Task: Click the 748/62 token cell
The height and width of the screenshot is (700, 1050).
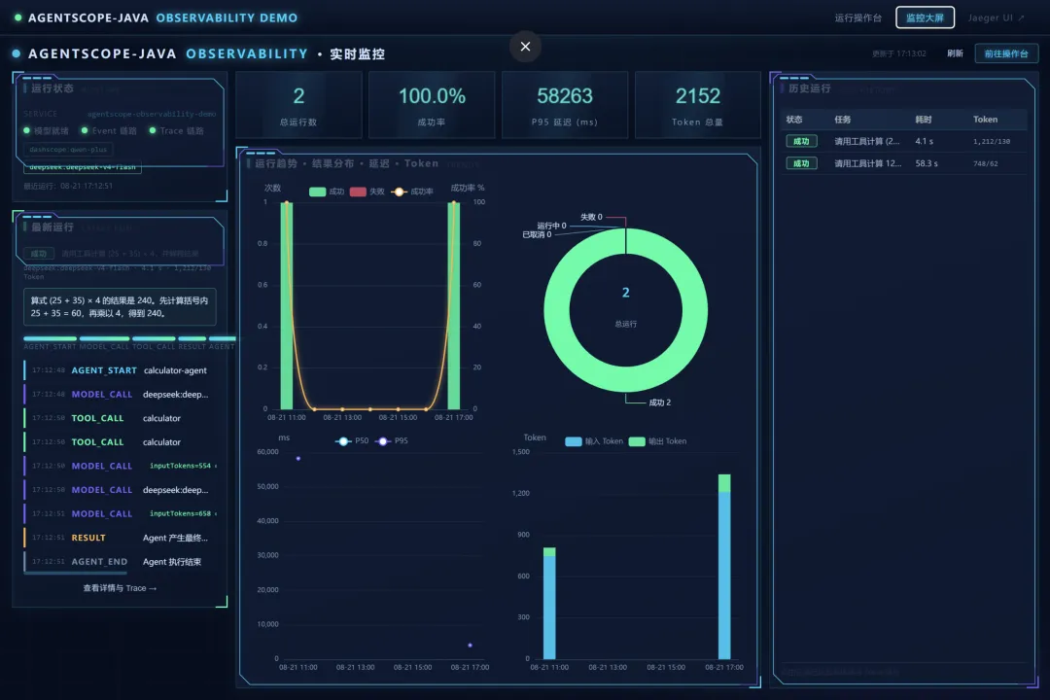Action: (986, 163)
